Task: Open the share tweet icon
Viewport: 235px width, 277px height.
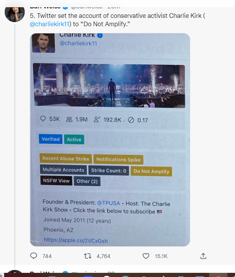Action: [203, 256]
